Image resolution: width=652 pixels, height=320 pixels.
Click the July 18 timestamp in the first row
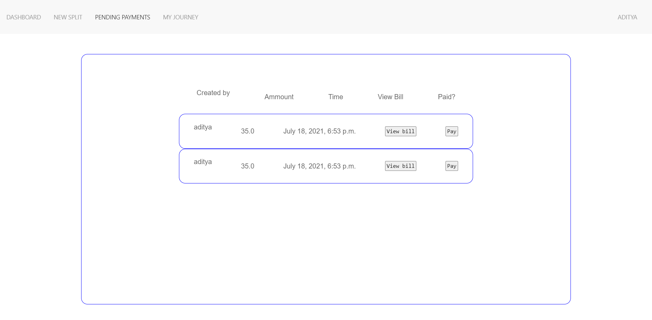320,131
